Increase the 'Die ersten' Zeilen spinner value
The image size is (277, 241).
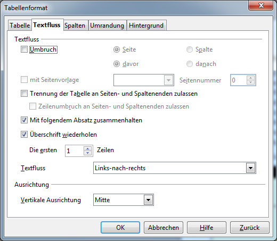tap(87, 148)
